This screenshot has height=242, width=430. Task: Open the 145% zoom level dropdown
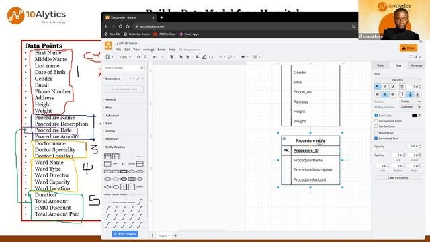[x=125, y=57]
